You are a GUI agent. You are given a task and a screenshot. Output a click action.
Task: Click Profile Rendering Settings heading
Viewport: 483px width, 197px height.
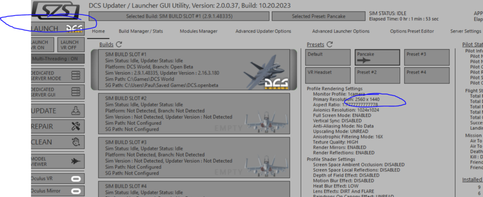(x=335, y=89)
